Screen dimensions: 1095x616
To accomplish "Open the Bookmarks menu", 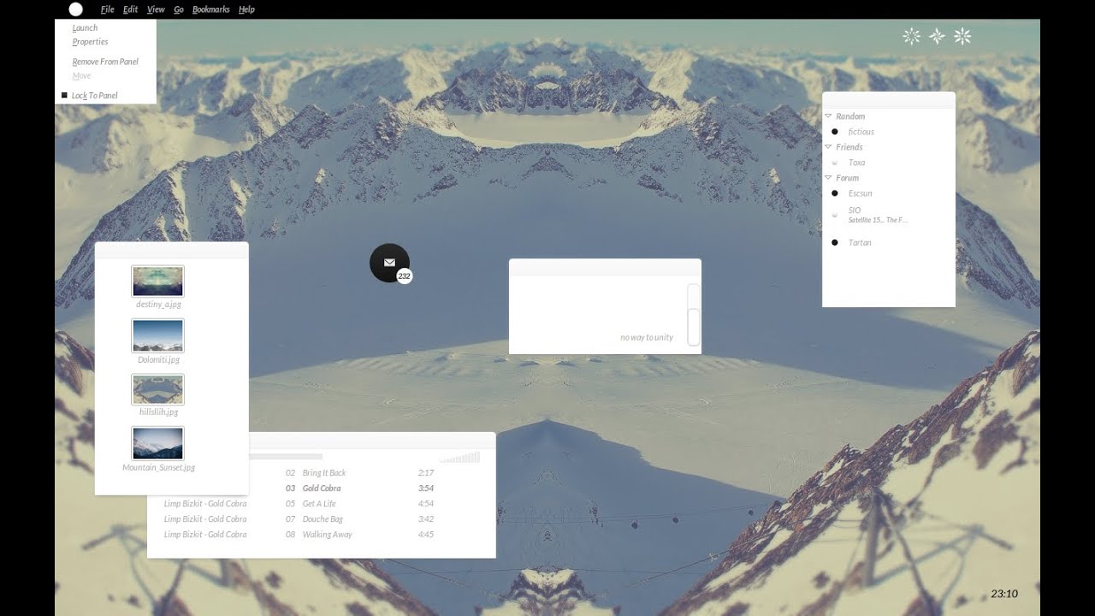I will 211,9.
